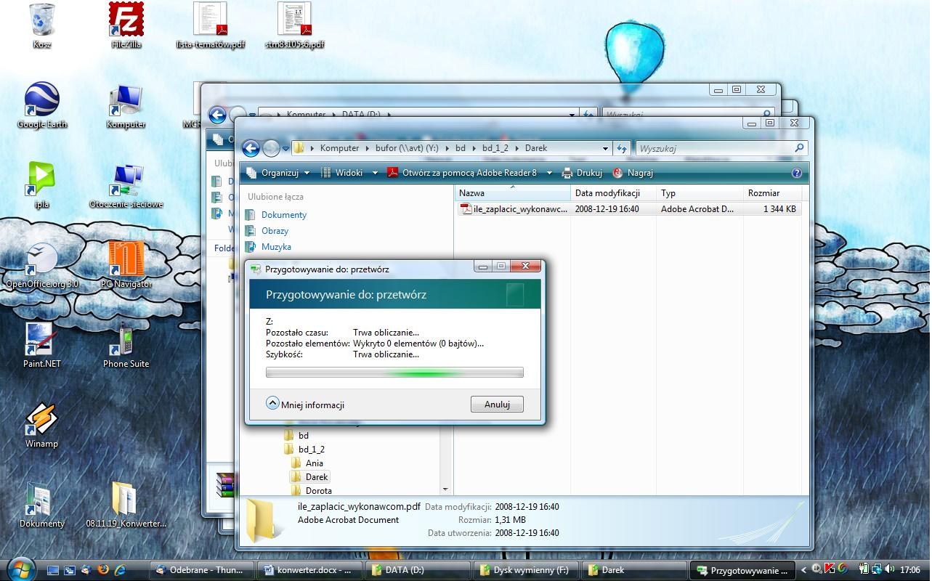Collapse details with Mniej informacji
Image resolution: width=932 pixels, height=581 pixels.
305,405
